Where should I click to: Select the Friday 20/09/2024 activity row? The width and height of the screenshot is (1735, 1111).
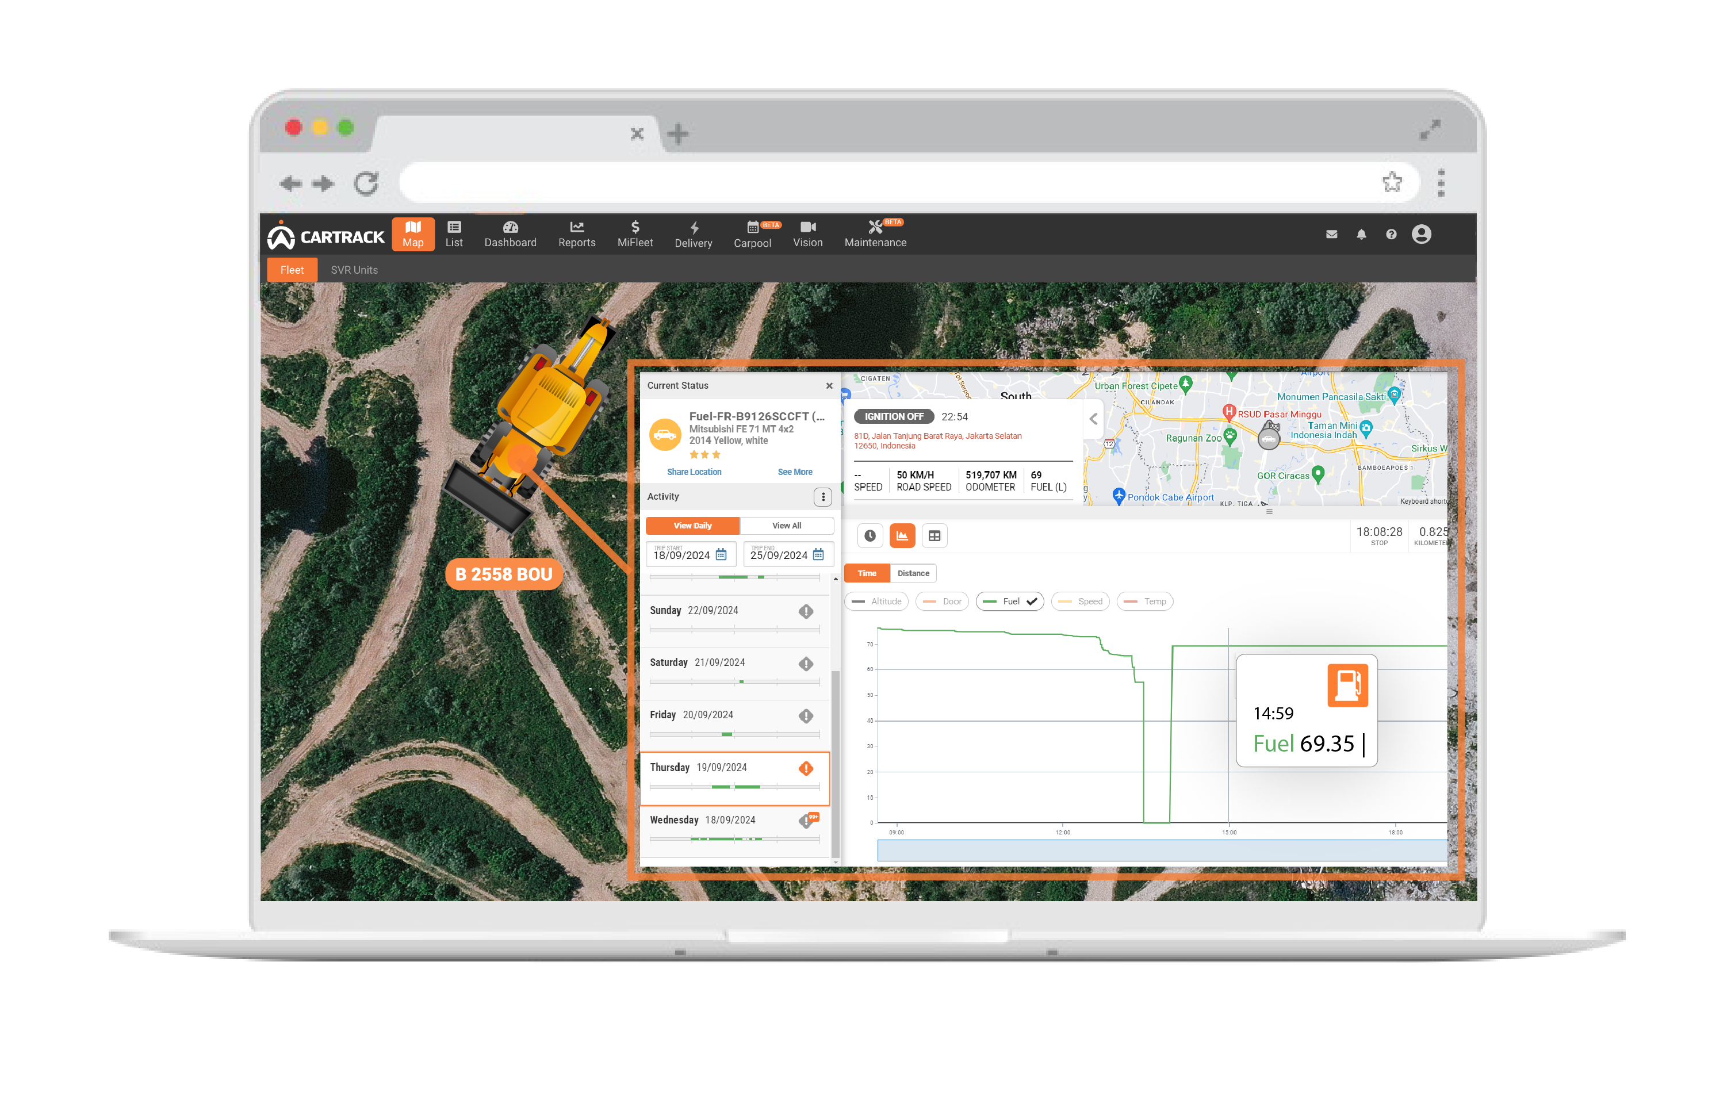[734, 725]
